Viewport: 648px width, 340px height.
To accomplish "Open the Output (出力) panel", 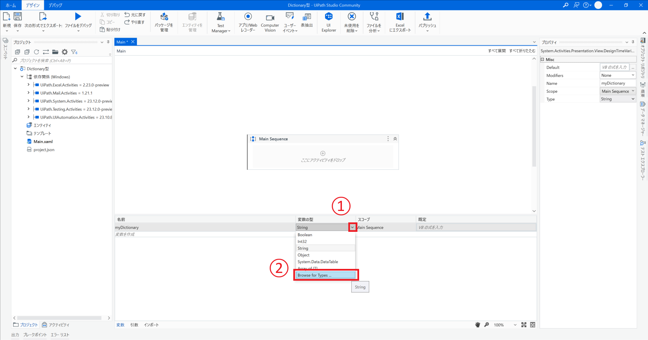I will coord(15,335).
